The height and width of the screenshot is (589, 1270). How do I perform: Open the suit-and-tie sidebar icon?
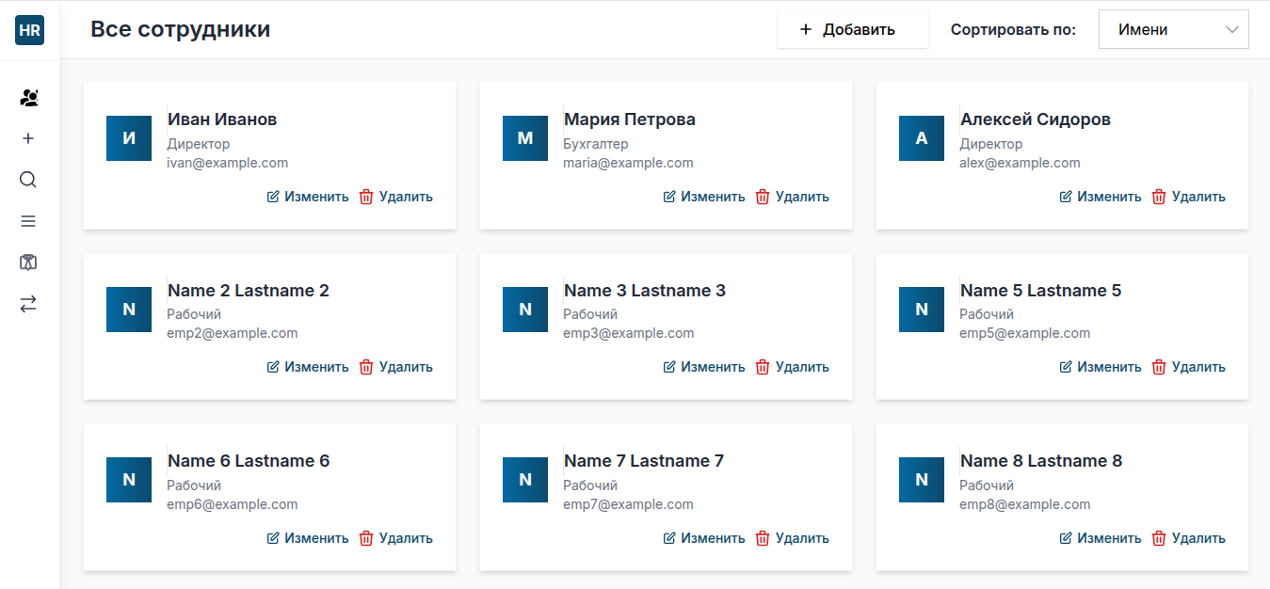[x=28, y=263]
